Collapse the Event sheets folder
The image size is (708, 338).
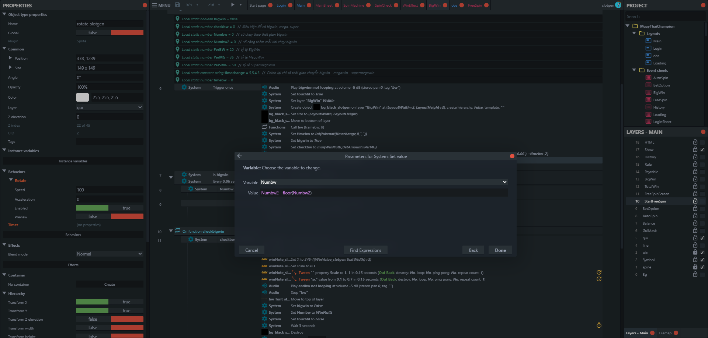point(634,70)
